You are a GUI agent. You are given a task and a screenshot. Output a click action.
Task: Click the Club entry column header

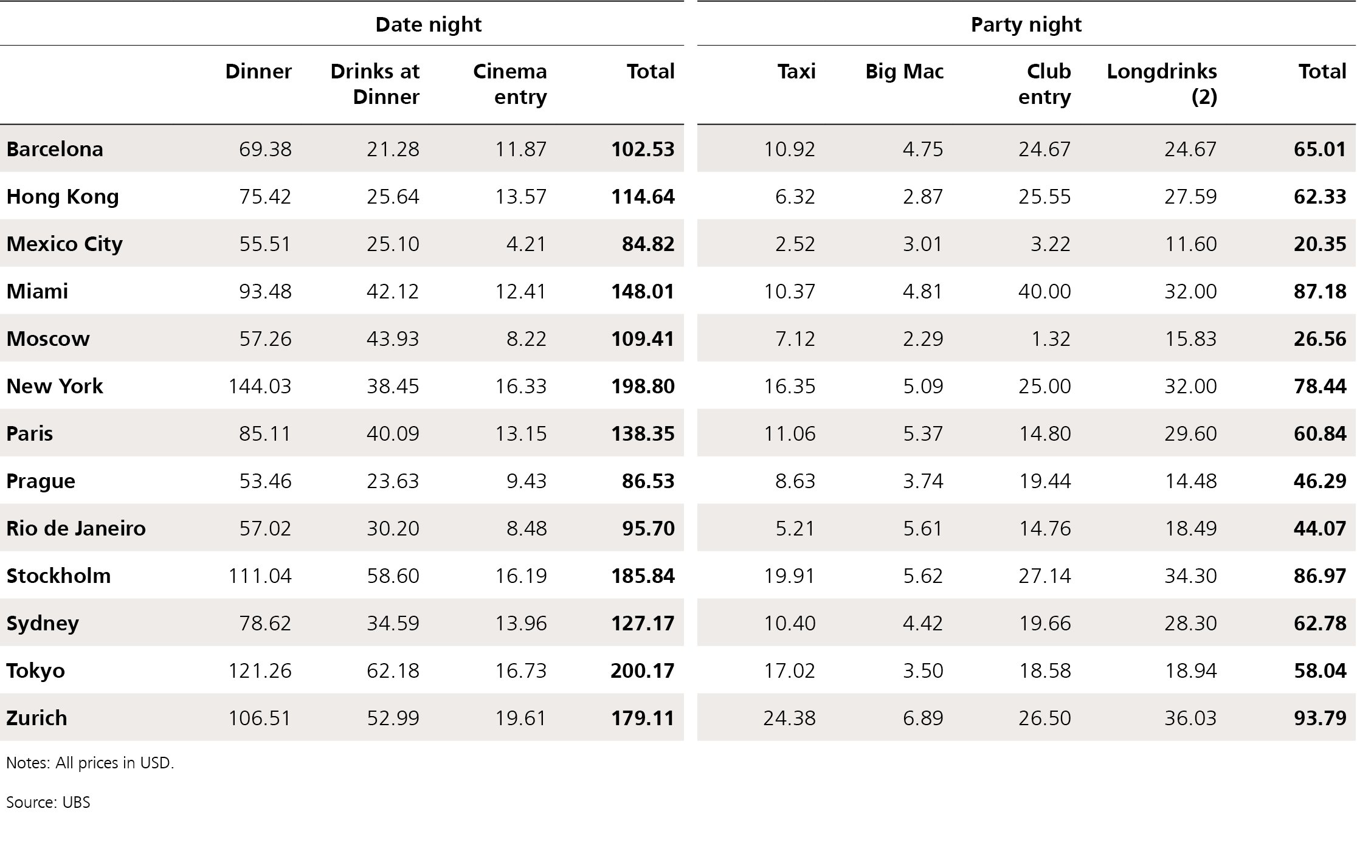pos(1045,84)
